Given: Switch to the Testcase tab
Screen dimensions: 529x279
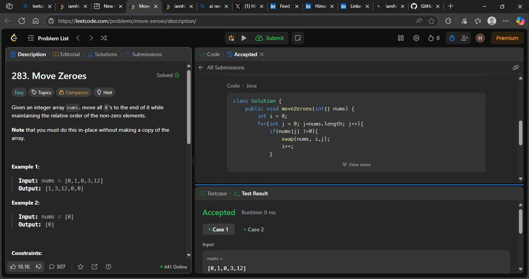Looking at the screenshot, I should point(213,193).
